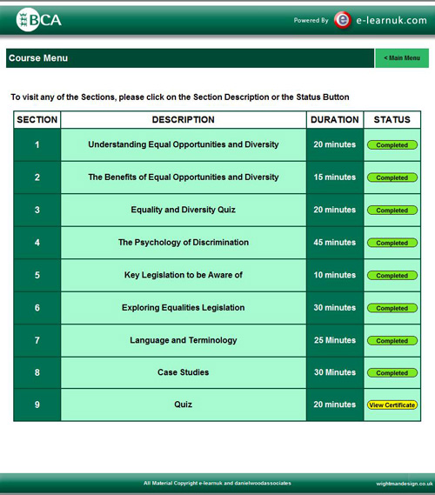The height and width of the screenshot is (495, 435).
Task: Click Completed status button for section 3
Action: tap(392, 211)
